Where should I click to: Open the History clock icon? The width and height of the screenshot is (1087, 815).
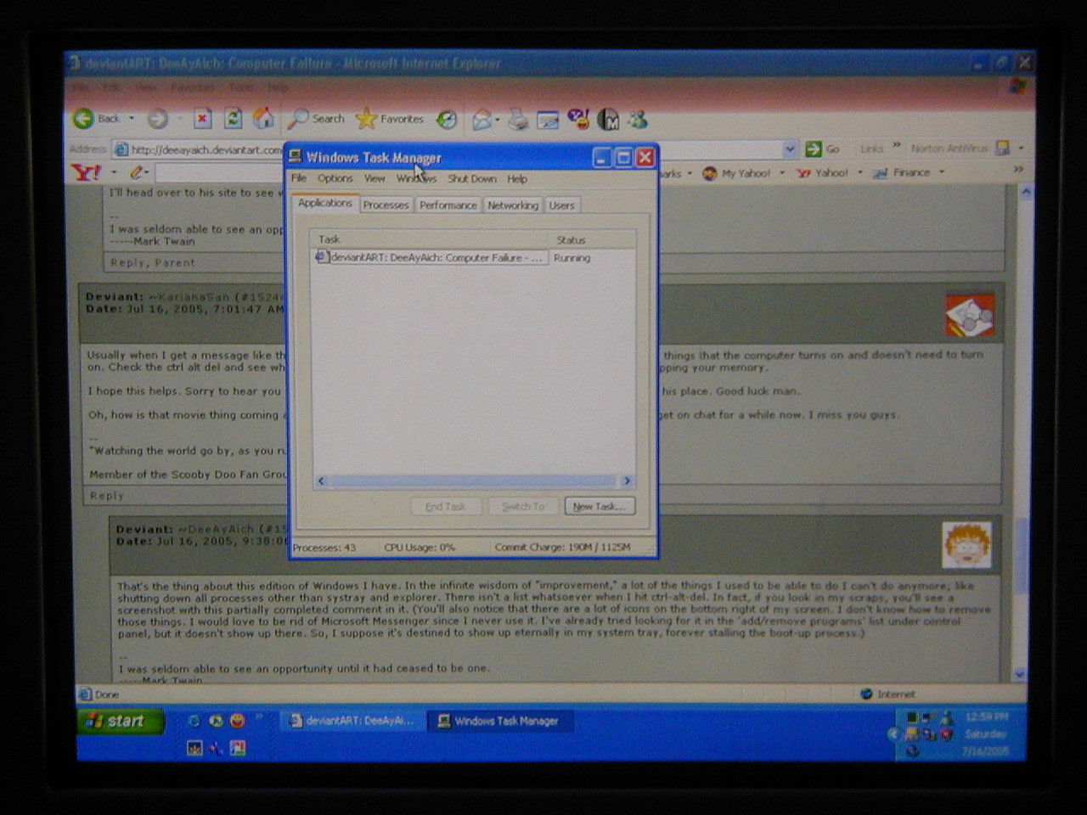click(447, 120)
